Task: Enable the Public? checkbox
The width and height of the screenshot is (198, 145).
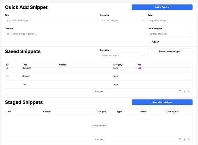Action: [149, 42]
